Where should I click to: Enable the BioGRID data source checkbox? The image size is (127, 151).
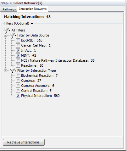18,40
